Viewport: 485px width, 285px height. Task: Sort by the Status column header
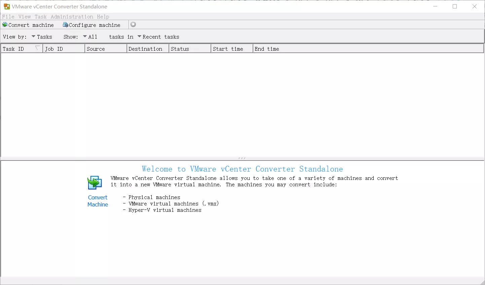click(189, 49)
